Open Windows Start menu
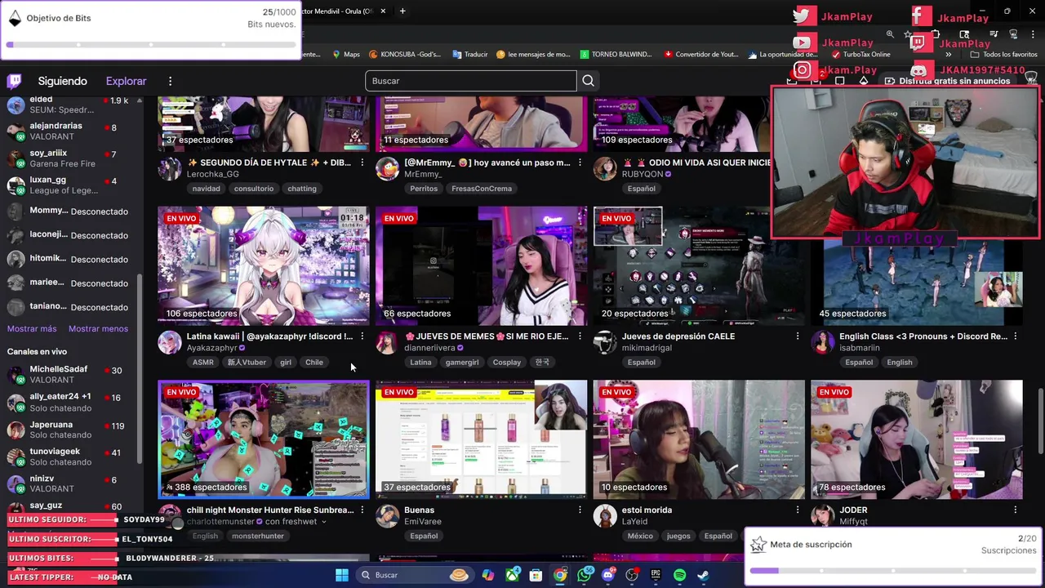 [x=342, y=575]
